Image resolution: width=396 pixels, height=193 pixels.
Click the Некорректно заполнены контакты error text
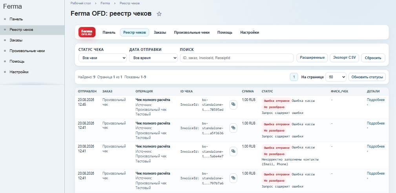290,162
